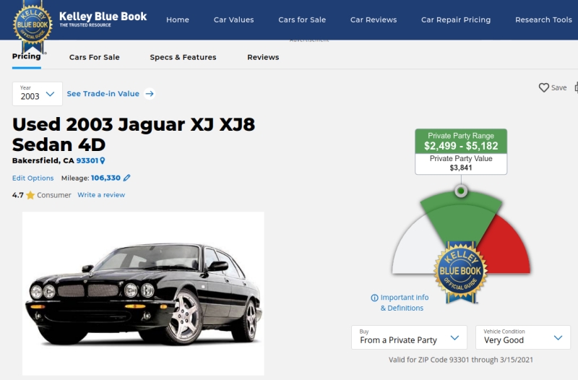Click the Write a review link
578x380 pixels.
tap(101, 195)
